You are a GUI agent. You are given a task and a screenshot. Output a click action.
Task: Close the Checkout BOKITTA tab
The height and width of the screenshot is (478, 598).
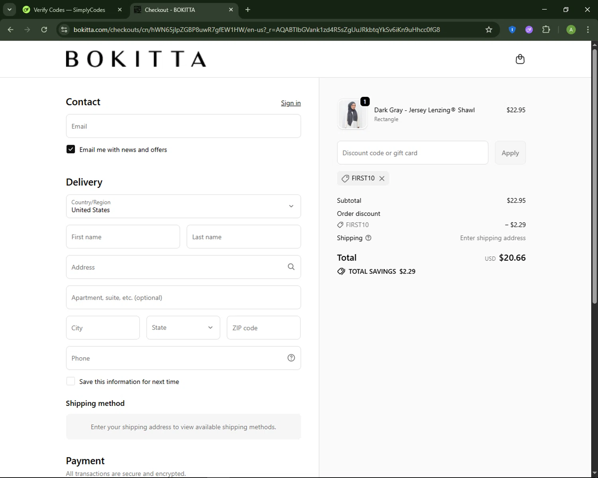click(x=231, y=10)
